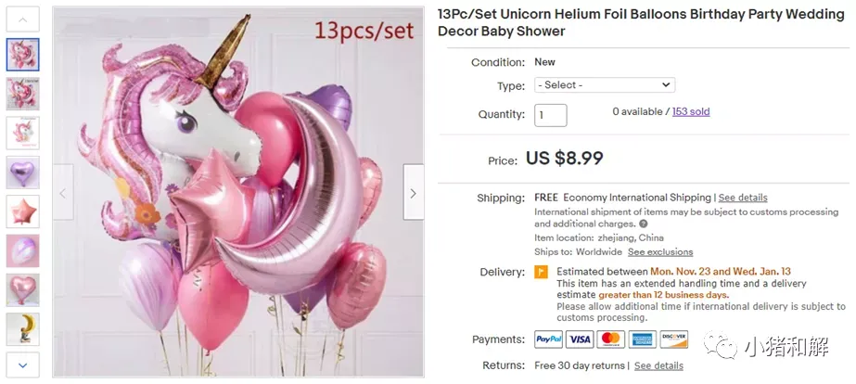Image resolution: width=856 pixels, height=384 pixels.
Task: Click the orange delivery flag icon
Action: pos(541,272)
